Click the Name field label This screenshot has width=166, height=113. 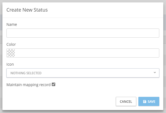click(12, 24)
